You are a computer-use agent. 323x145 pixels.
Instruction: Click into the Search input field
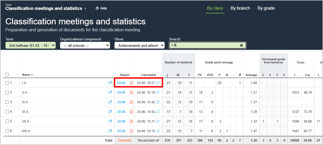point(205,45)
